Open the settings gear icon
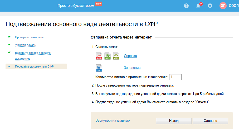The image size is (239, 129). point(210,6)
